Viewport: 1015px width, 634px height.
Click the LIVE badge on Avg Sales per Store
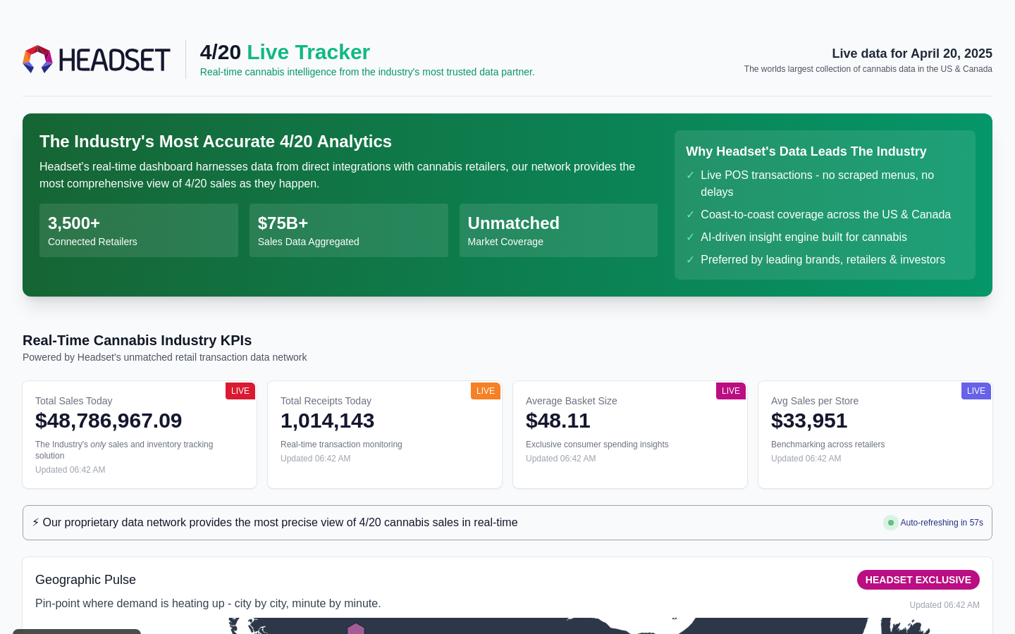point(976,391)
